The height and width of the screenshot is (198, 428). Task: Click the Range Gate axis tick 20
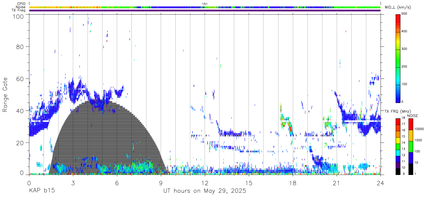pos(21,143)
